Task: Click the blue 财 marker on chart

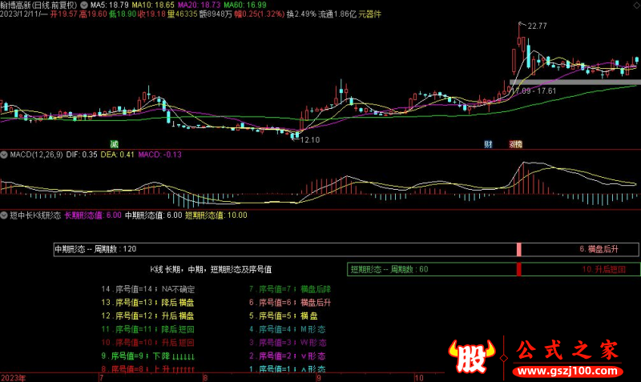Action: click(488, 144)
